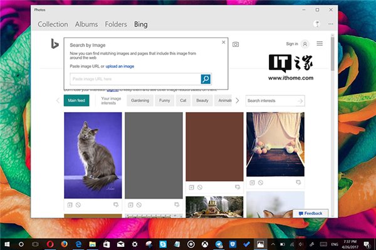
Task: Save the cat image to collection
Action: pyautogui.click(x=70, y=205)
